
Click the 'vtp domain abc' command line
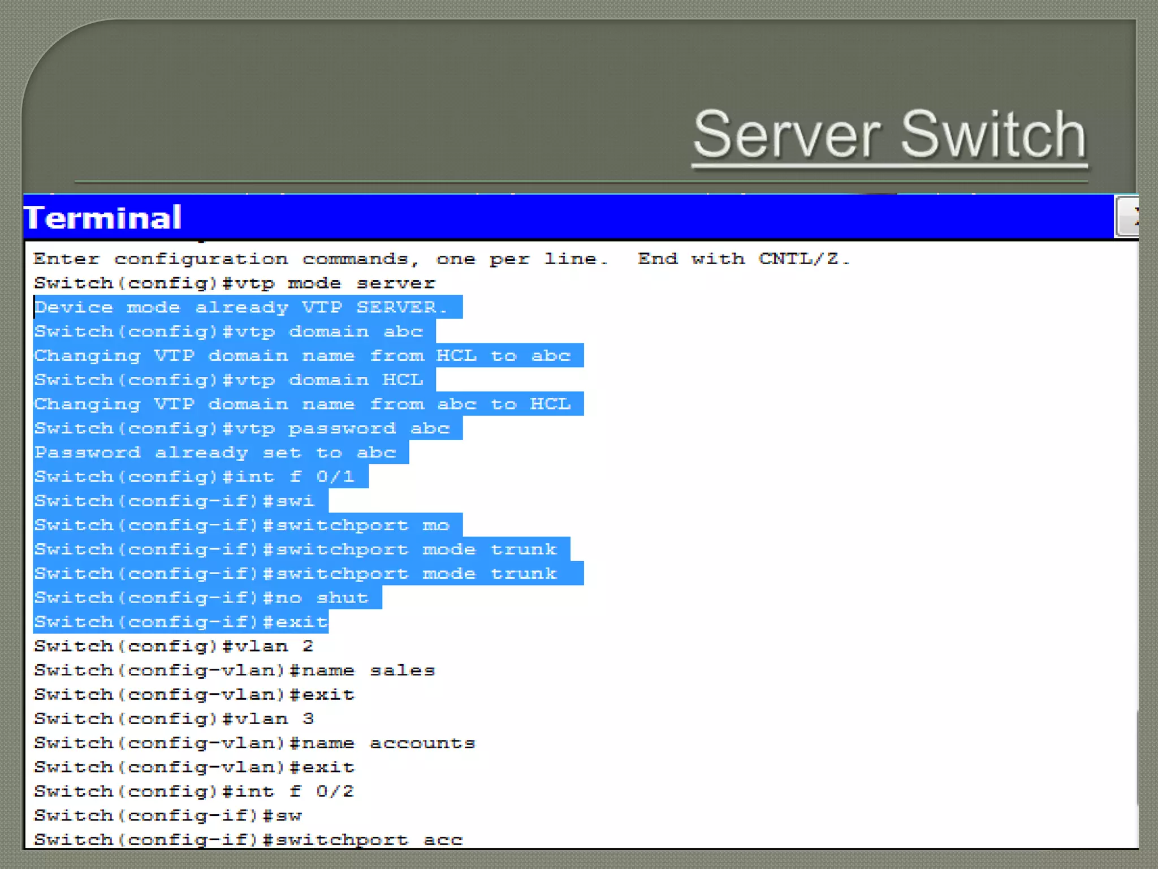coord(229,332)
